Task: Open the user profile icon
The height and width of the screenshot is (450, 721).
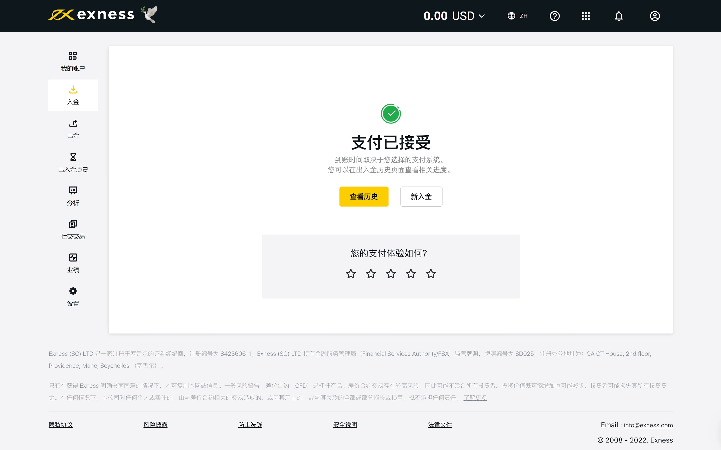Action: (x=655, y=16)
